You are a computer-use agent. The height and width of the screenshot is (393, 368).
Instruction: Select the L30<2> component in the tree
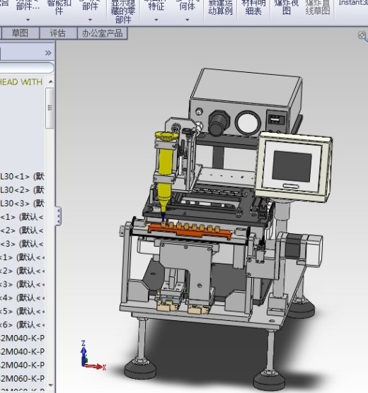[x=22, y=190]
